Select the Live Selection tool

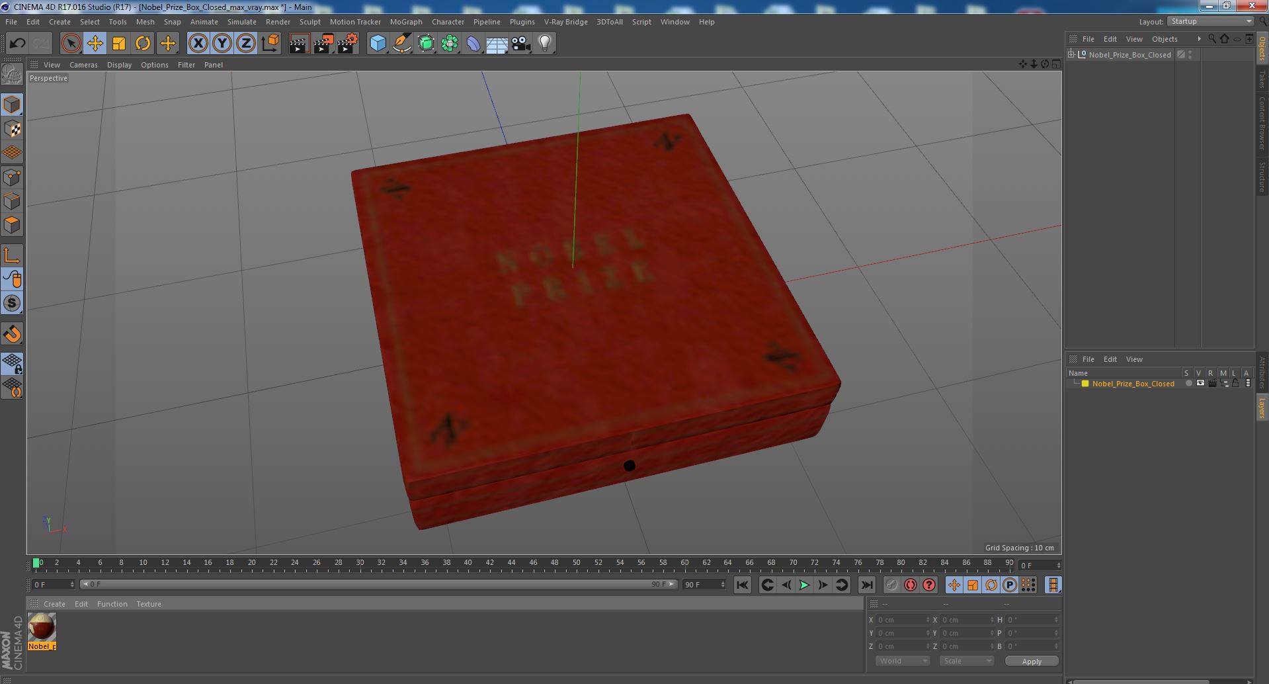(71, 44)
